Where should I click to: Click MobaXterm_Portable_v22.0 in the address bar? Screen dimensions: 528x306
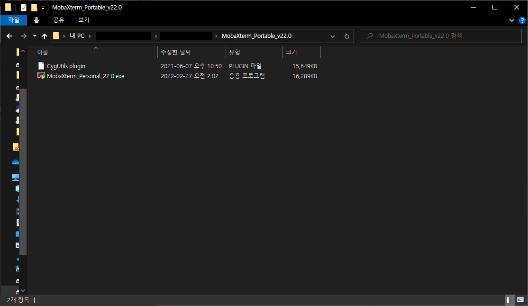[256, 36]
